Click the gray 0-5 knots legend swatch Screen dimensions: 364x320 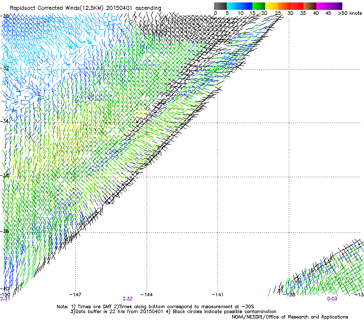point(220,6)
